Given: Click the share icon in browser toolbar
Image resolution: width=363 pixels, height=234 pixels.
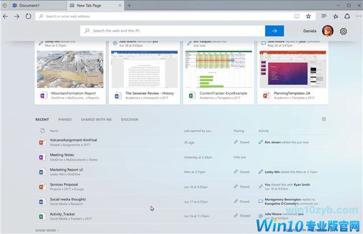Looking at the screenshot, I should click(347, 16).
